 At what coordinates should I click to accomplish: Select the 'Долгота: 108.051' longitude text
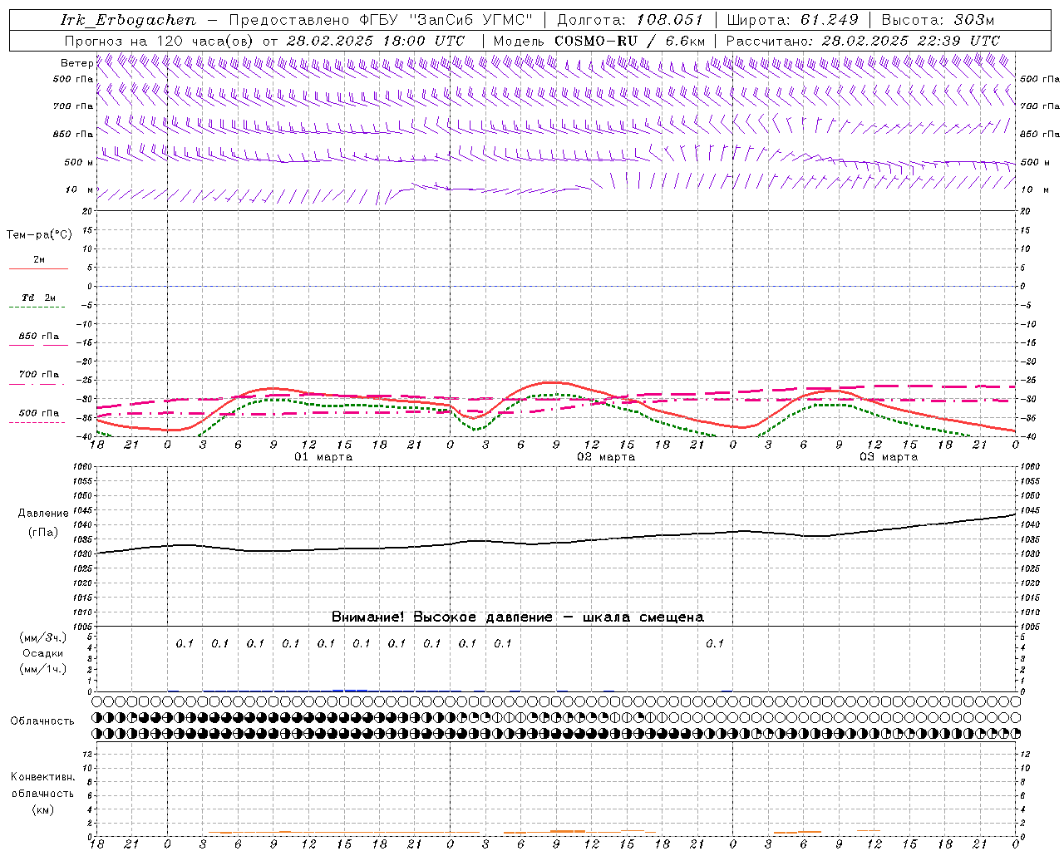coord(630,20)
